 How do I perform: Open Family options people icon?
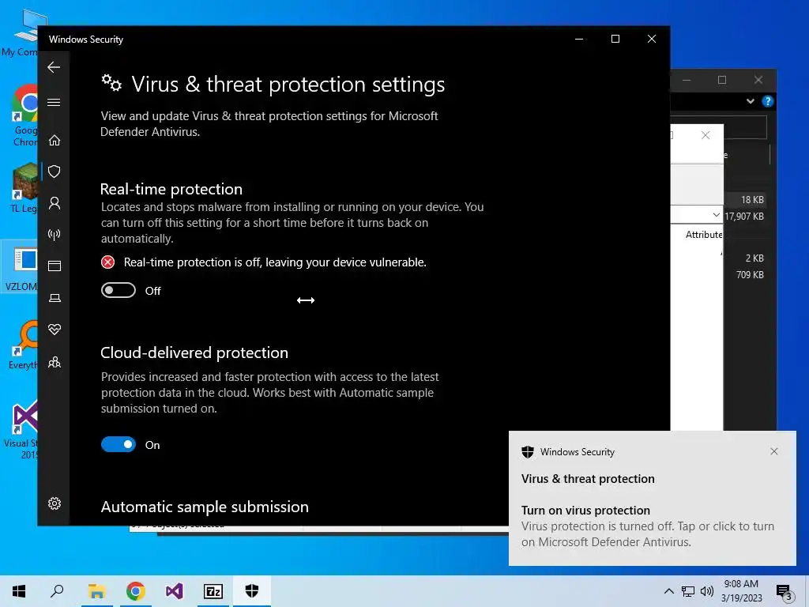coord(55,362)
